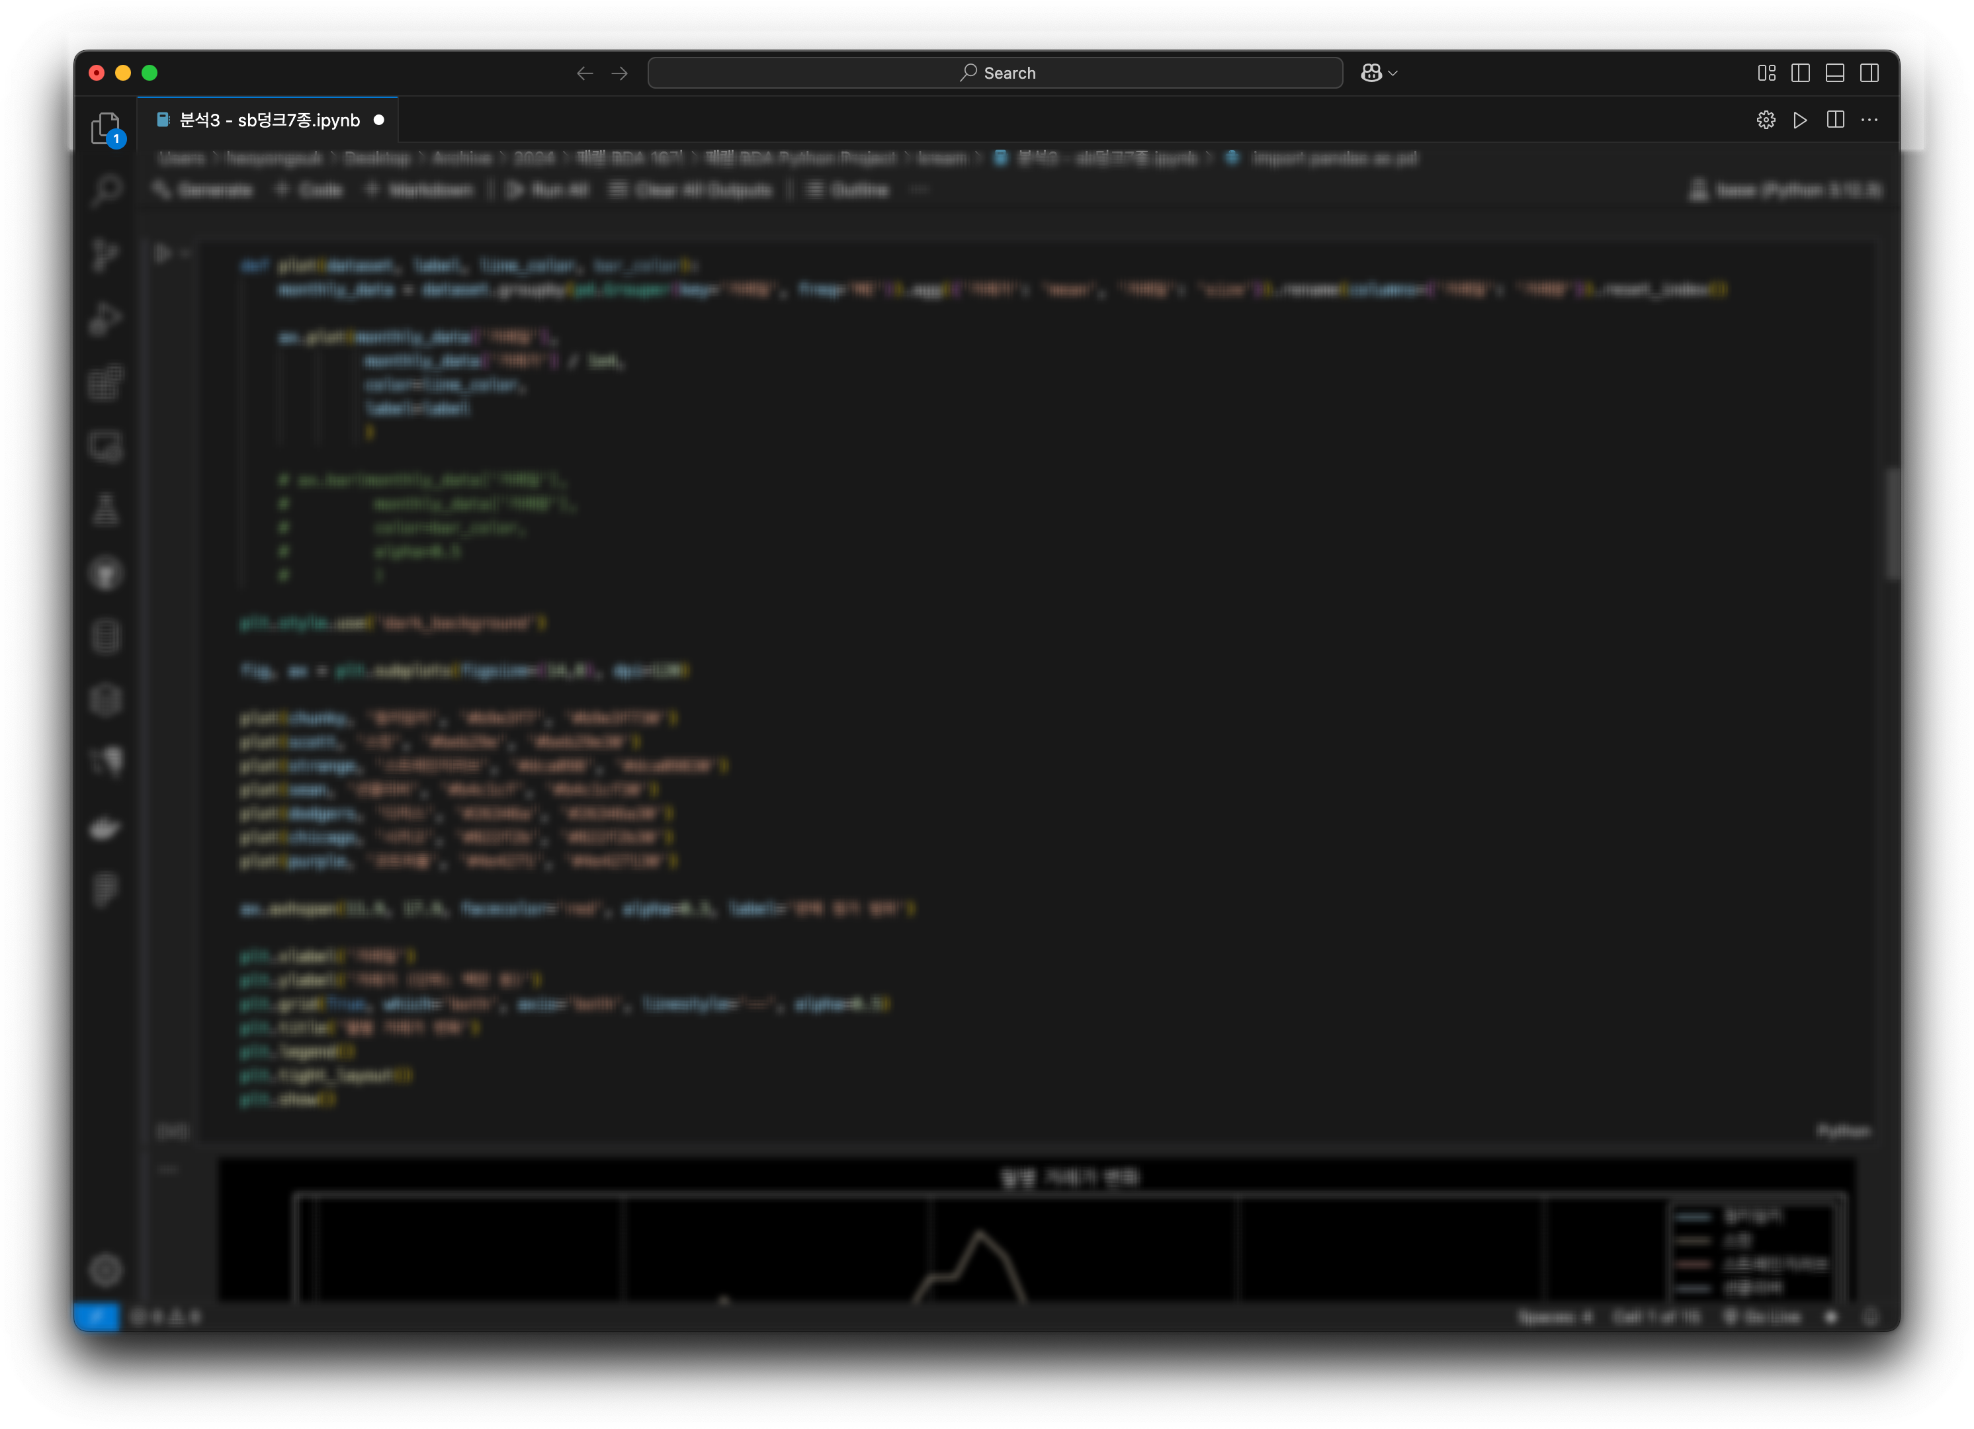Open the Extensions view
Viewport: 1974px width, 1429px height.
tap(105, 382)
